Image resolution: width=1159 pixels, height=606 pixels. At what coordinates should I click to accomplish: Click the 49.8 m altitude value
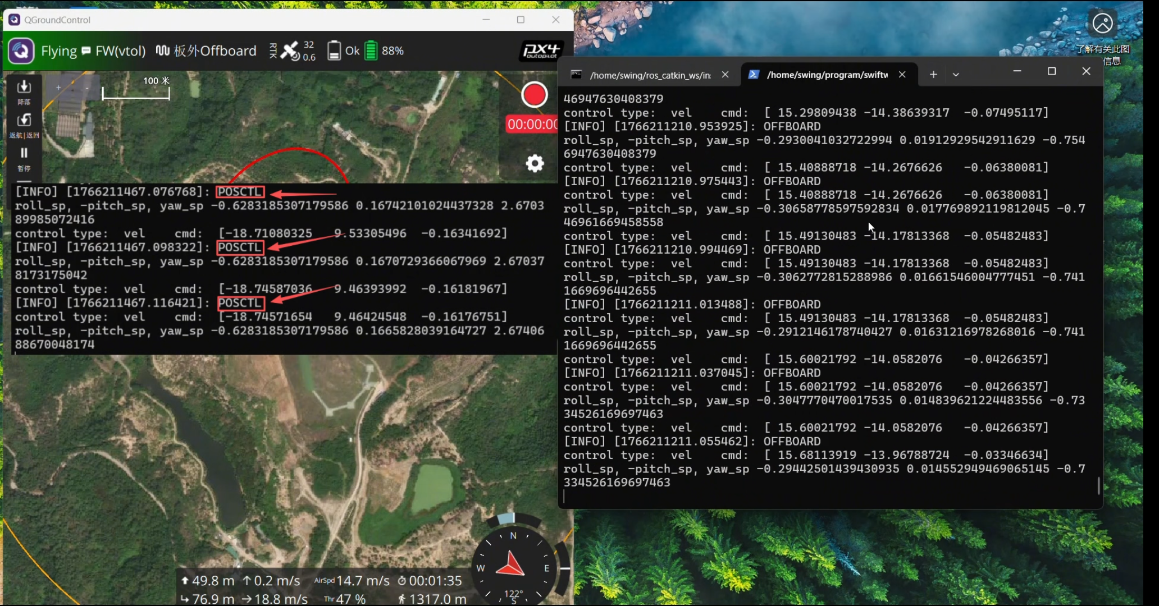click(x=213, y=581)
